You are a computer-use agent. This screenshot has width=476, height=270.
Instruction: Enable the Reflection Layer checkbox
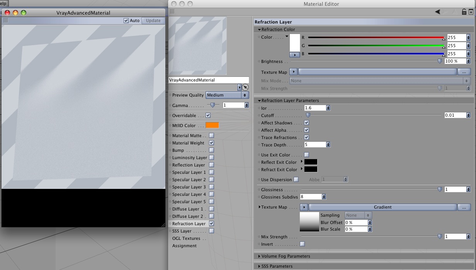pyautogui.click(x=211, y=165)
